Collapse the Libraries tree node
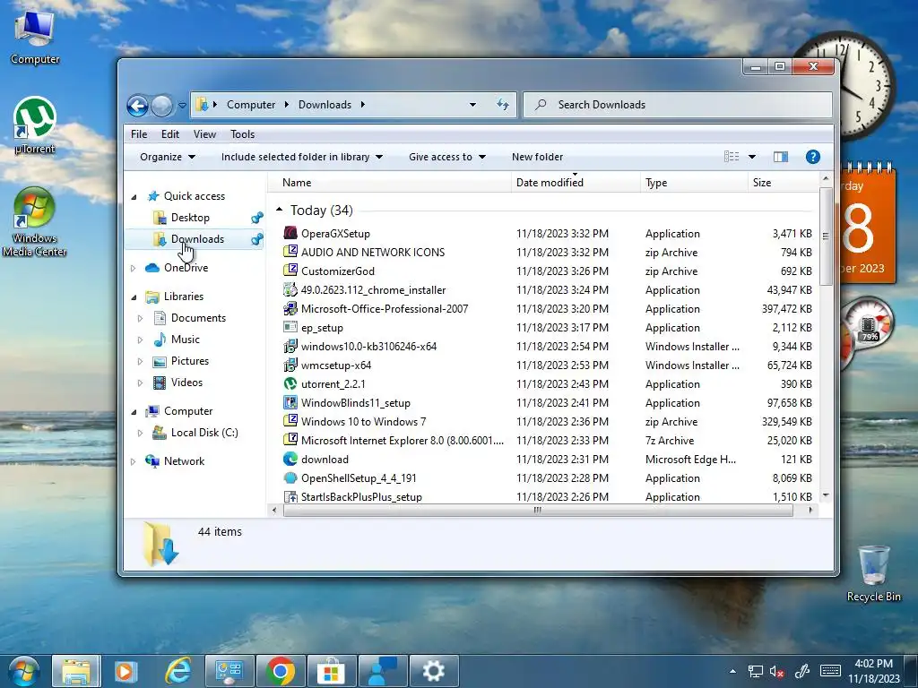 click(x=134, y=297)
